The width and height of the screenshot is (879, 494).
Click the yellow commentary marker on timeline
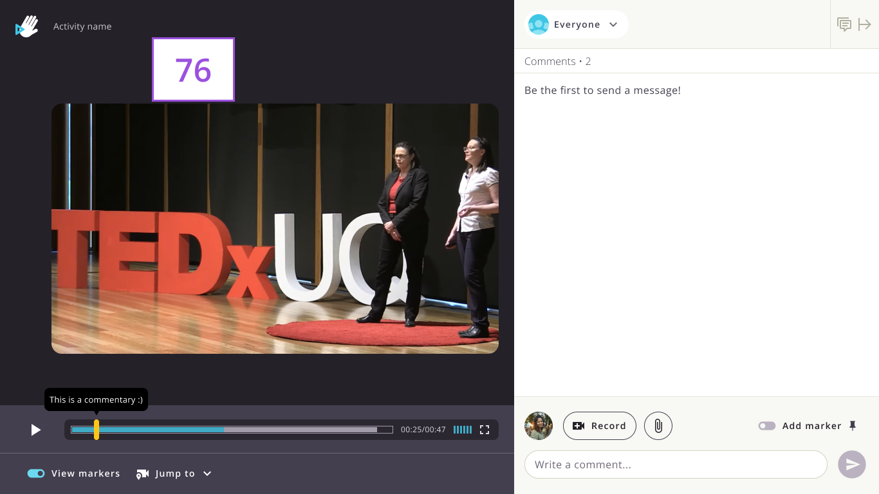[97, 430]
